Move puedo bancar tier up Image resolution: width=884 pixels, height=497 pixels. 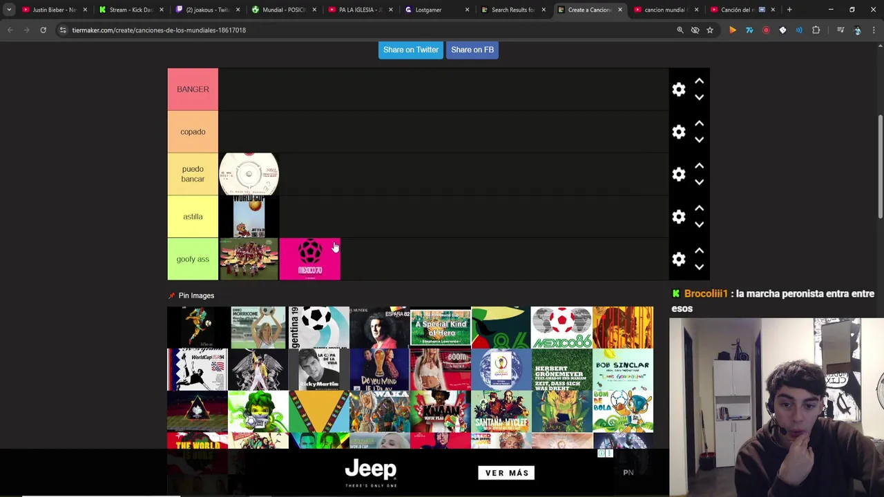(699, 166)
